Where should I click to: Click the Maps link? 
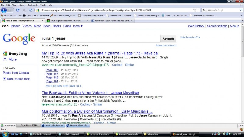coord(38,26)
